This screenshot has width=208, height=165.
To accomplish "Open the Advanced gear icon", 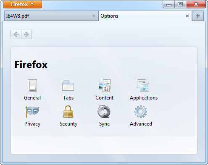I will point(141,112).
